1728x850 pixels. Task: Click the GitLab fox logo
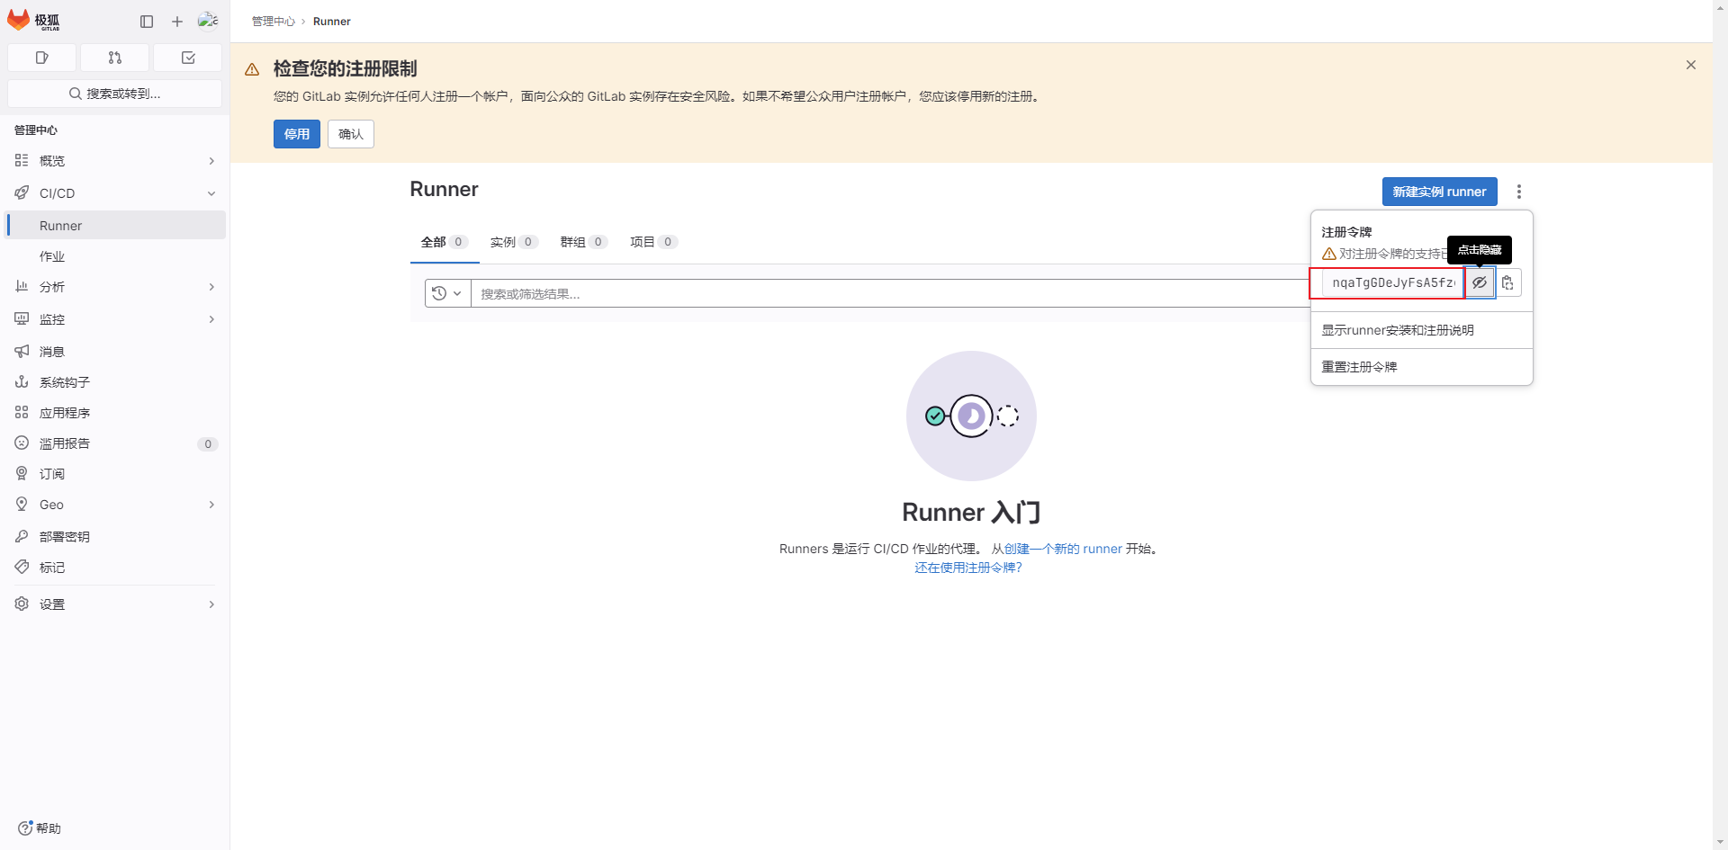[19, 20]
